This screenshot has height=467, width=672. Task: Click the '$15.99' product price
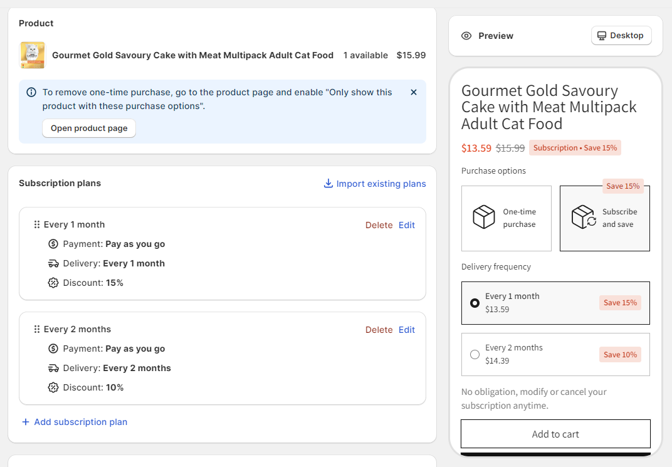[x=411, y=55]
